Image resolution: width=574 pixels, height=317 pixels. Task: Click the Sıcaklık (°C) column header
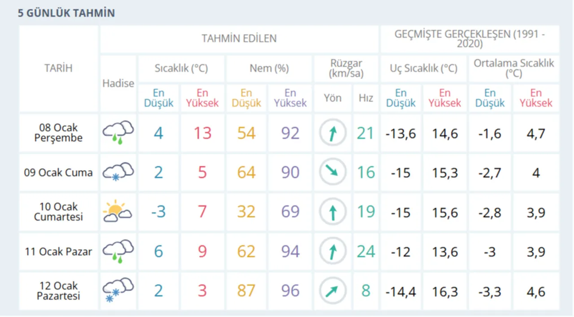(x=181, y=68)
